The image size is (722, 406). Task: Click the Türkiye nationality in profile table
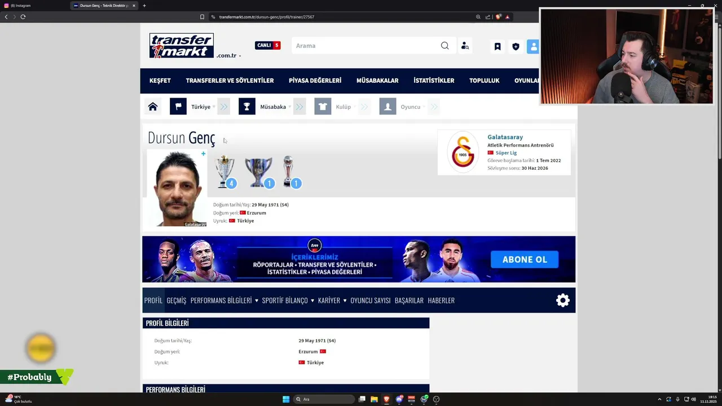pyautogui.click(x=315, y=363)
